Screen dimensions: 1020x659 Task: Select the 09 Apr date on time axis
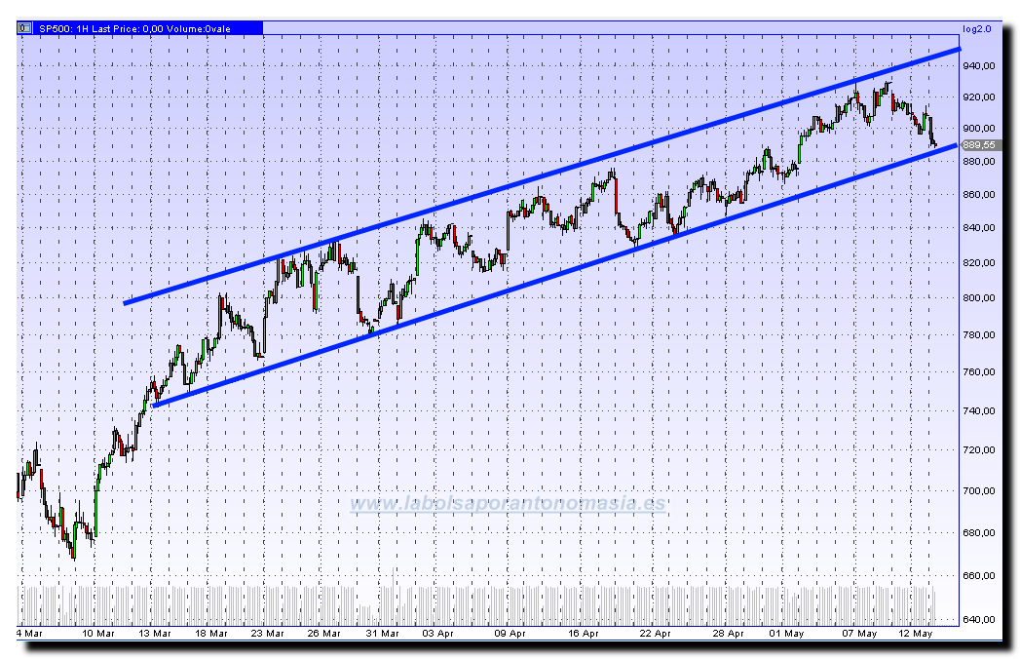tap(510, 633)
